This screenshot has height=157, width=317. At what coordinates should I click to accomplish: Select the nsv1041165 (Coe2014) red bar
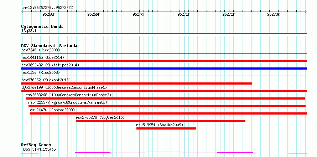point(164,61)
